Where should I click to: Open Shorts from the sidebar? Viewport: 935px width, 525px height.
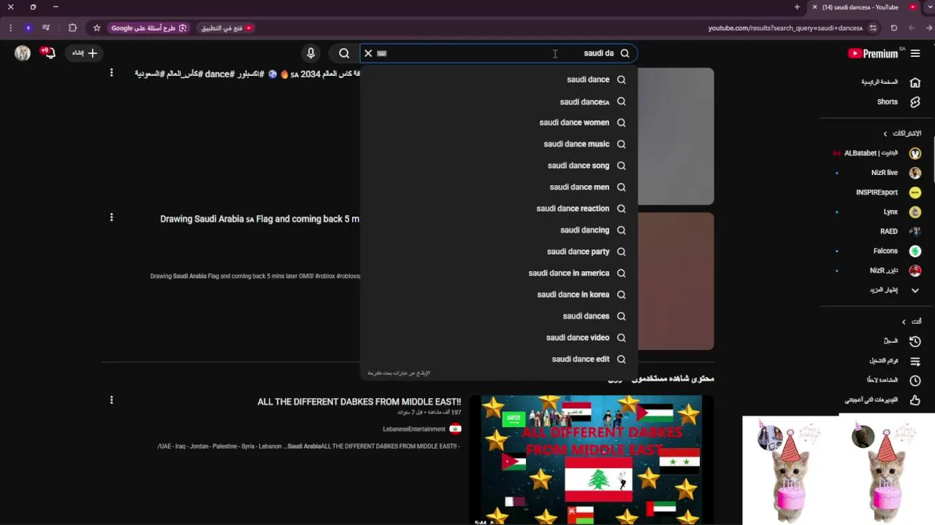[915, 102]
